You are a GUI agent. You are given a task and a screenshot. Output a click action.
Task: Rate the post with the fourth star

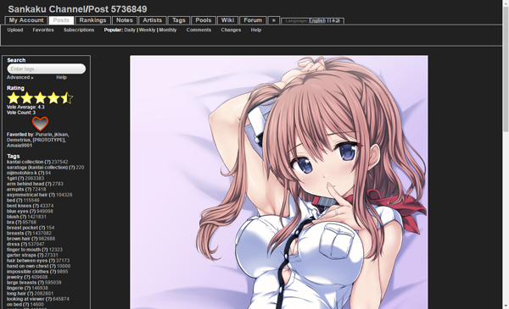pyautogui.click(x=53, y=98)
